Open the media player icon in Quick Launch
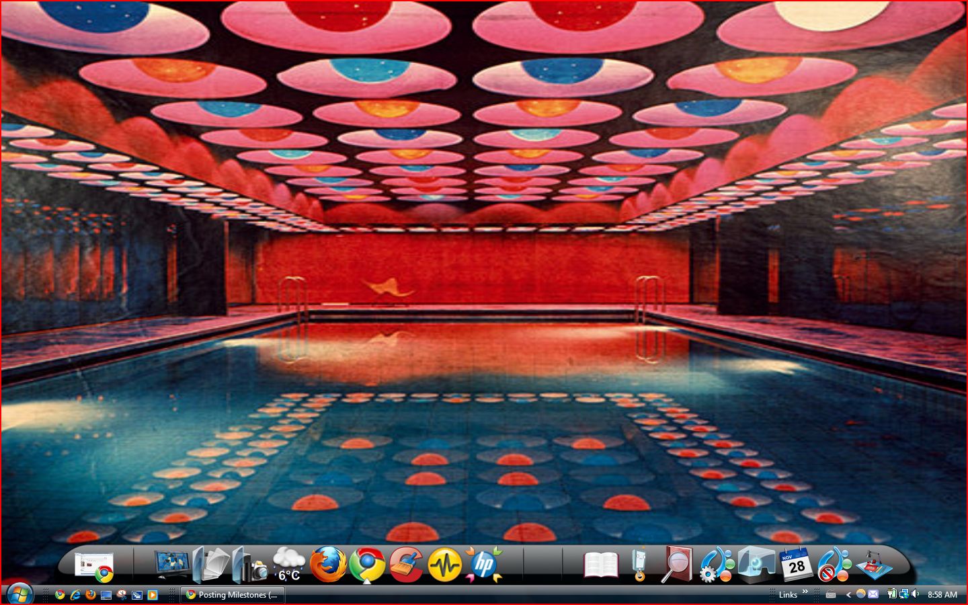The height and width of the screenshot is (605, 968). [153, 595]
